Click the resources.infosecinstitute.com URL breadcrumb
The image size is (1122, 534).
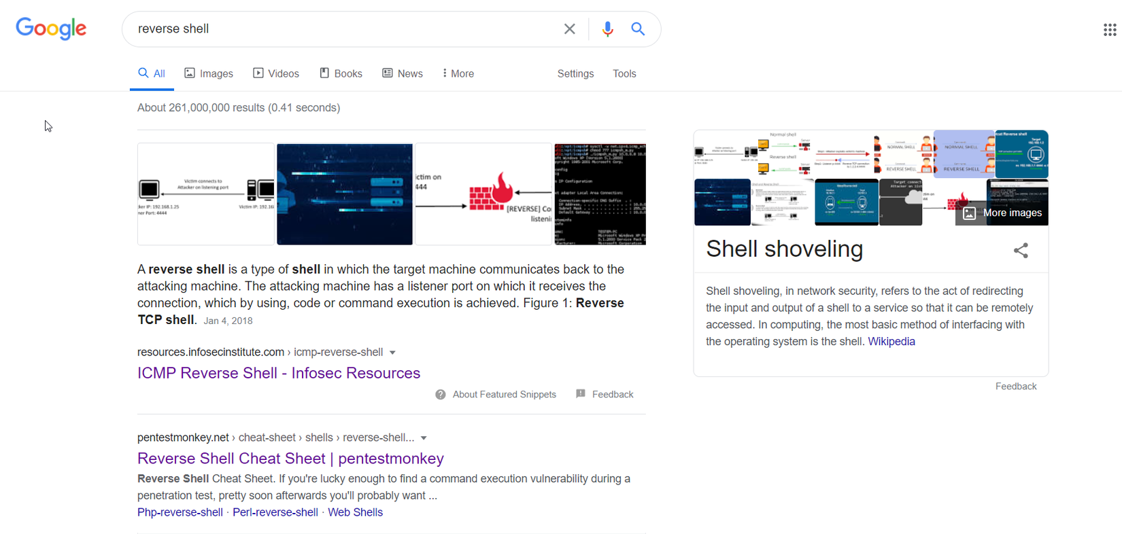point(260,352)
